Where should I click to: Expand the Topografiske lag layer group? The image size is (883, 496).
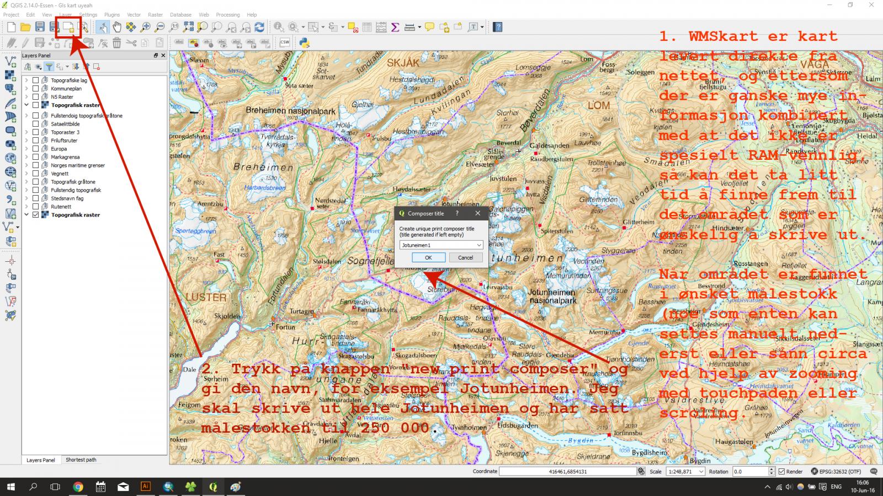coord(26,80)
